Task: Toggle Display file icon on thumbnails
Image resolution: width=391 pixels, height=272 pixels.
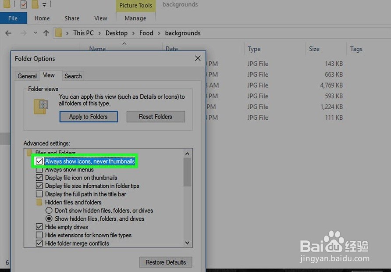Action: coord(39,178)
